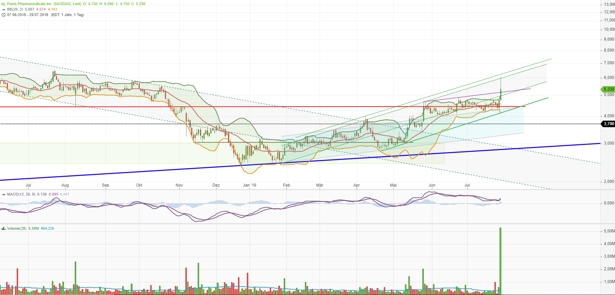The width and height of the screenshot is (615, 295).
Task: Click the clock icon next to the date range
Action: click(x=4, y=15)
